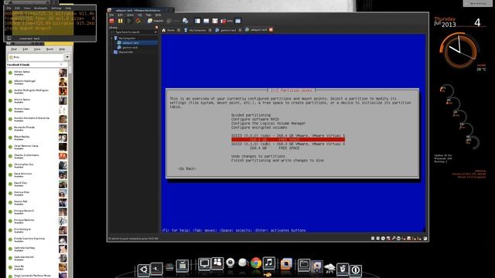Image resolution: width=495 pixels, height=278 pixels.
Task: Select contact Andres Rodriguez Rodriguez in chat list
Action: point(37,91)
